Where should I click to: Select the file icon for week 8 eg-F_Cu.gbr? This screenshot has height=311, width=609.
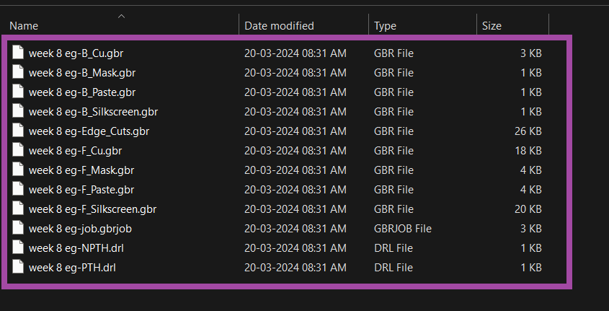coord(18,150)
